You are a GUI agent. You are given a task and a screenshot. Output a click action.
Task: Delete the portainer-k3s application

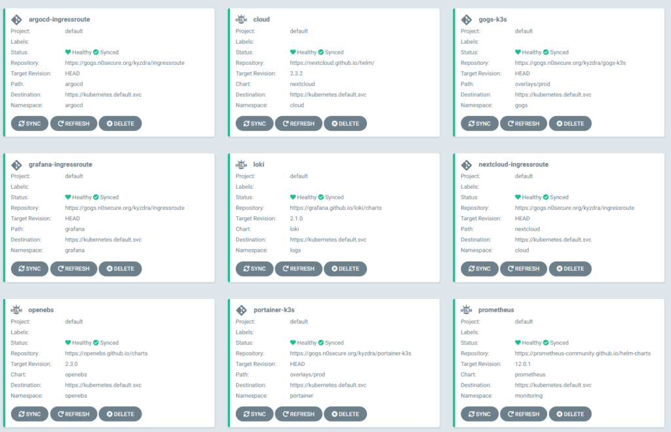pyautogui.click(x=345, y=414)
